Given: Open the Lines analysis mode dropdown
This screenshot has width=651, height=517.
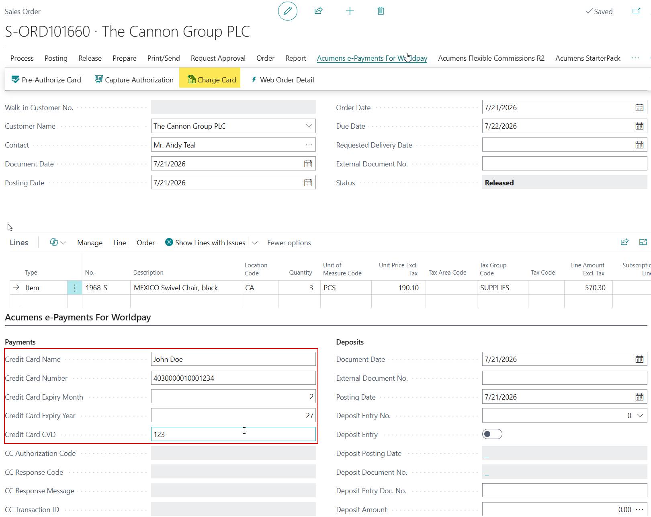Looking at the screenshot, I should pyautogui.click(x=58, y=242).
